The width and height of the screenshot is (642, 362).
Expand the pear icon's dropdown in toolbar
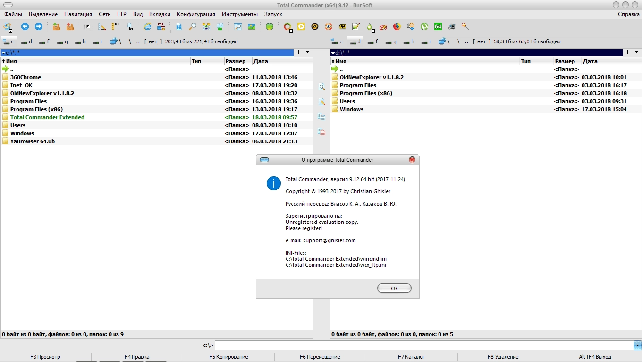click(x=374, y=31)
